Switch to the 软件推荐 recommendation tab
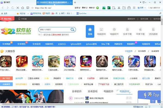 142,51
